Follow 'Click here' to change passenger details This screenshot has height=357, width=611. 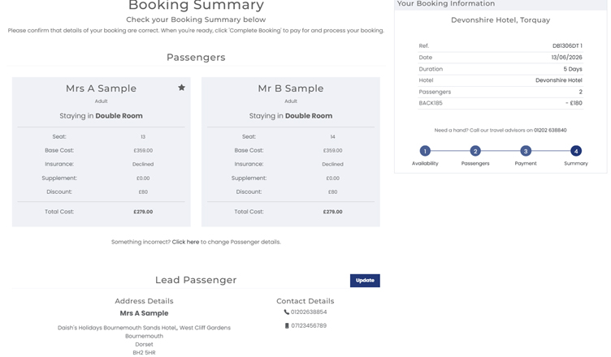click(x=185, y=242)
